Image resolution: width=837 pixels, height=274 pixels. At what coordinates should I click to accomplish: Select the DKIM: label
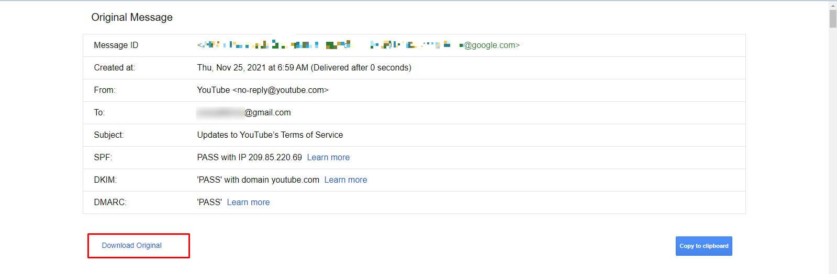[x=105, y=180]
